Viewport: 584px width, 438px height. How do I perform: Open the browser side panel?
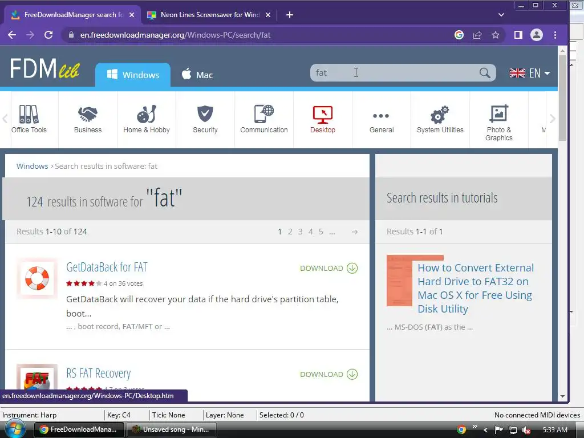pyautogui.click(x=518, y=35)
